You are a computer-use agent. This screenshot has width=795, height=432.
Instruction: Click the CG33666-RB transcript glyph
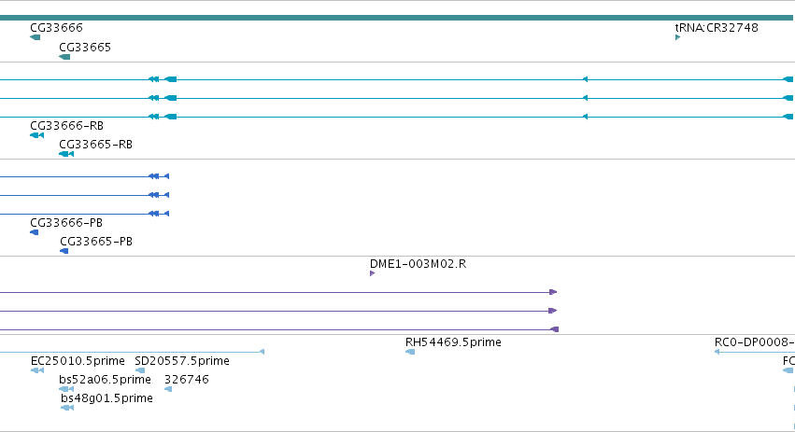(37, 135)
